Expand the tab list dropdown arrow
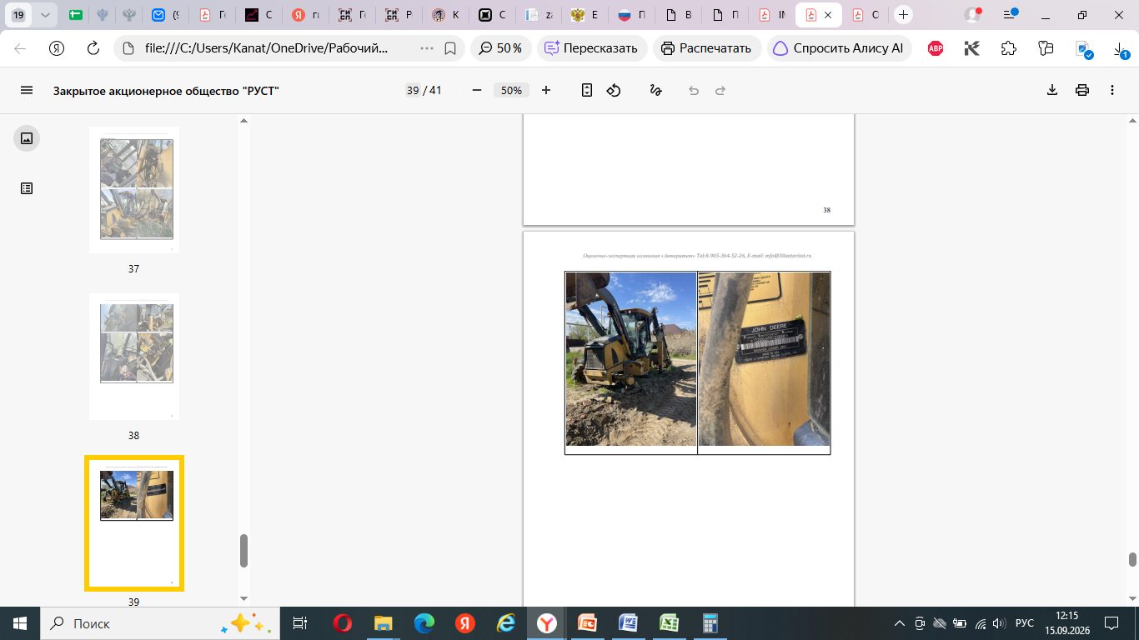1139x640 pixels. pyautogui.click(x=44, y=15)
